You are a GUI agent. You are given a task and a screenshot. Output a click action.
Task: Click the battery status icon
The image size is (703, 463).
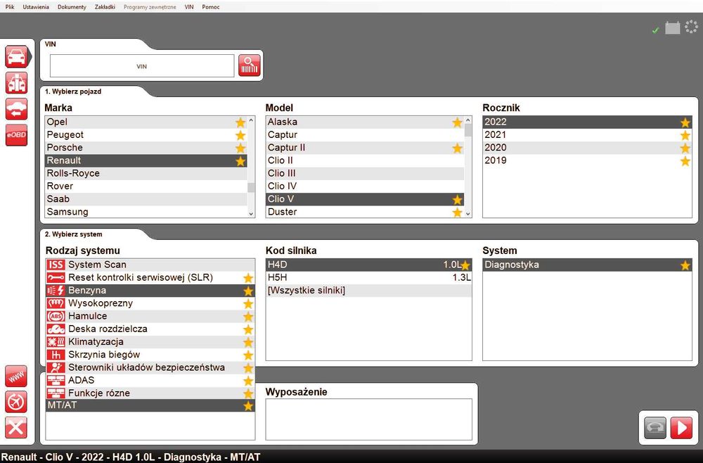coord(672,28)
